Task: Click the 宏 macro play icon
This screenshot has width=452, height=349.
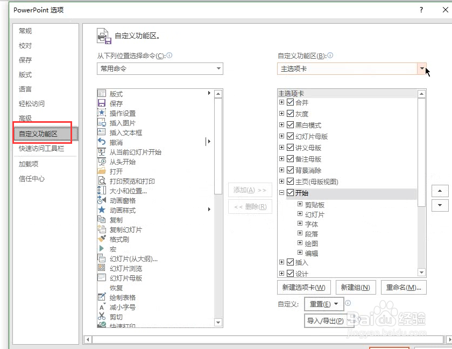Action: tap(102, 249)
